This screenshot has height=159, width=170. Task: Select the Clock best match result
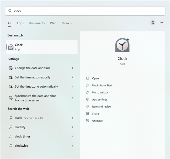pyautogui.click(x=41, y=47)
